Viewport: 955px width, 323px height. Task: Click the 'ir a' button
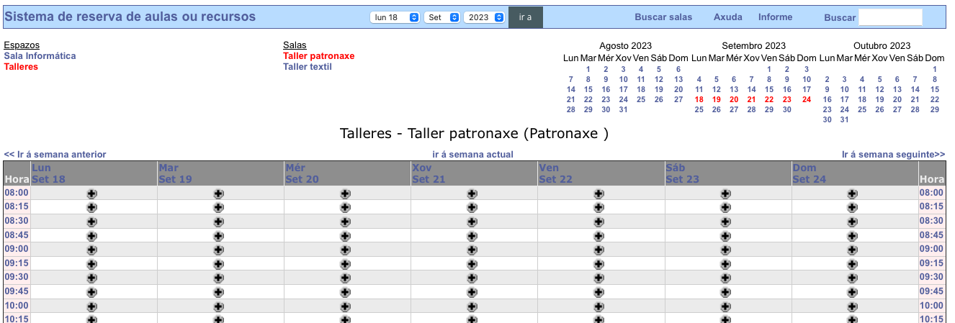point(525,17)
